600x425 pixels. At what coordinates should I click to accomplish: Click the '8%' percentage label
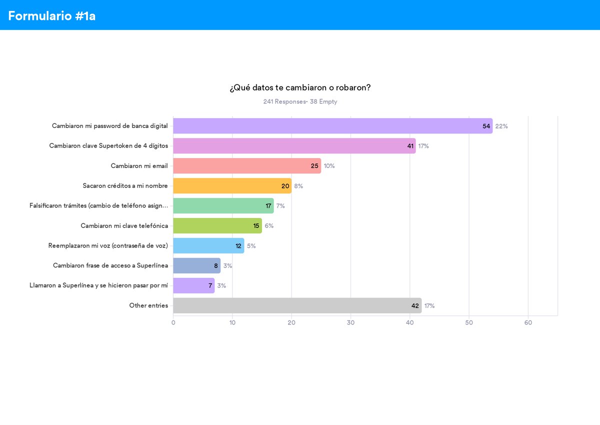tap(298, 186)
